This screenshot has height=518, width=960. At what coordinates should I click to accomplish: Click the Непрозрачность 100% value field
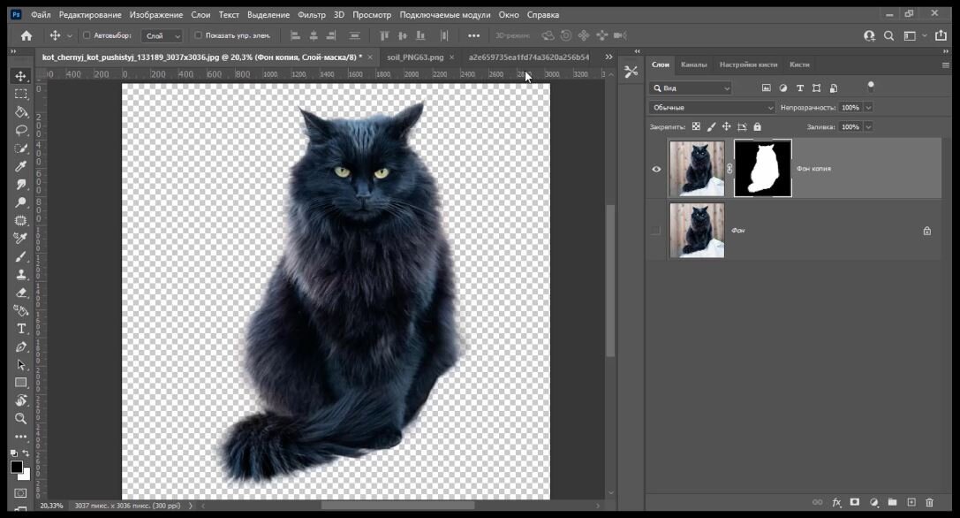[x=850, y=108]
